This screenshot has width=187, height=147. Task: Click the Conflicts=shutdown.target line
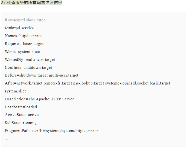point(28,68)
